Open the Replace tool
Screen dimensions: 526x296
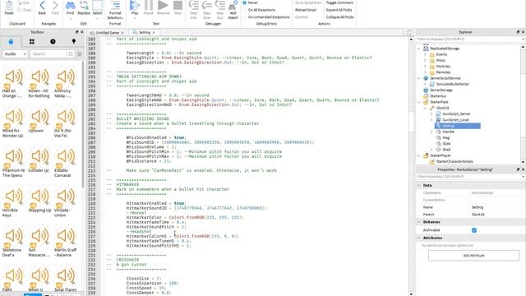84,7
